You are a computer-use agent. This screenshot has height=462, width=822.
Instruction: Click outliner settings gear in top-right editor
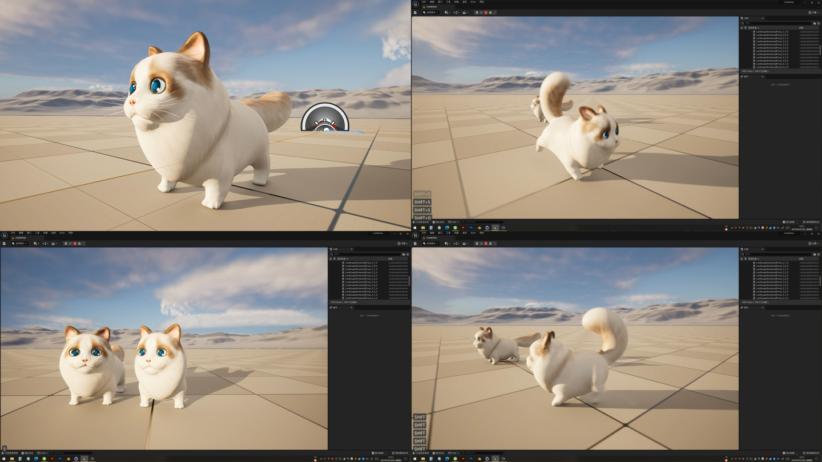[x=819, y=23]
